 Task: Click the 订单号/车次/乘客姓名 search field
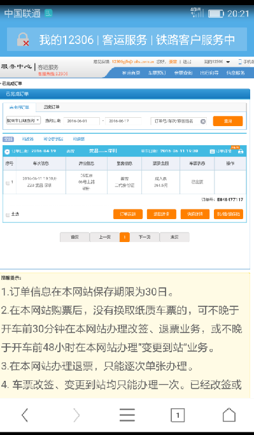pos(179,121)
